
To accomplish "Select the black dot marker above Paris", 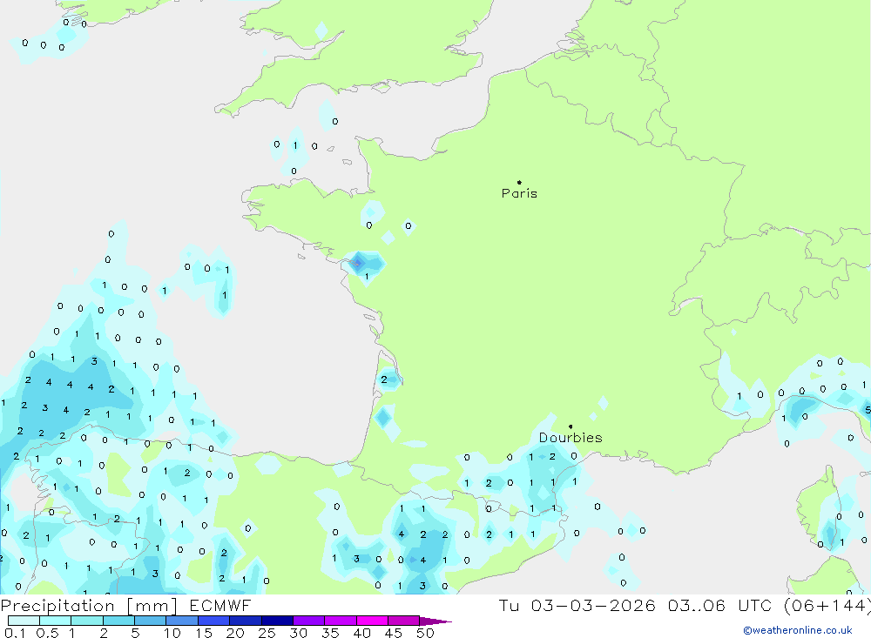I will click(519, 182).
